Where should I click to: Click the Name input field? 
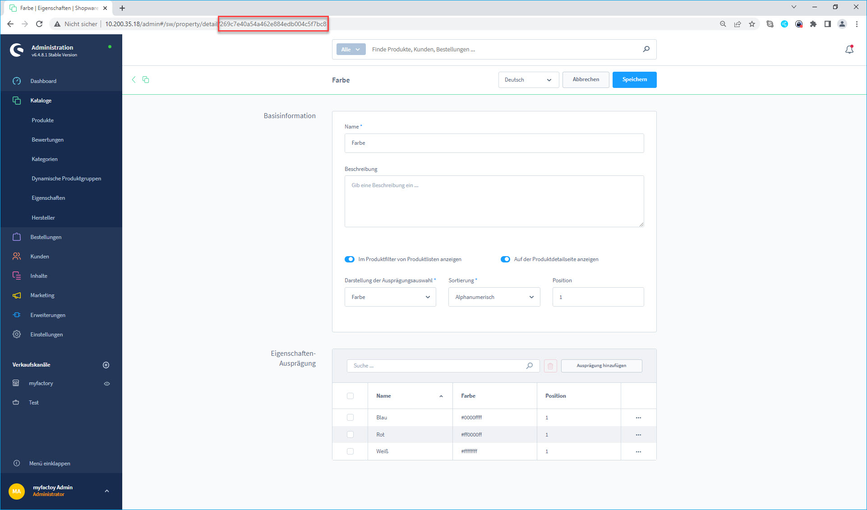494,143
